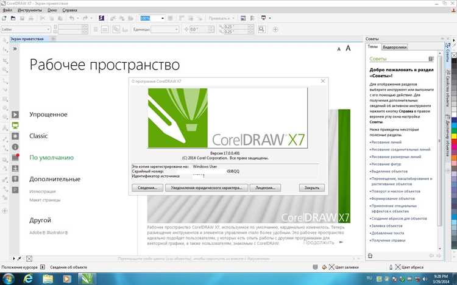This screenshot has width=457, height=285.
Task: Choose the Иллюстрация workspace option
Action: [42, 191]
